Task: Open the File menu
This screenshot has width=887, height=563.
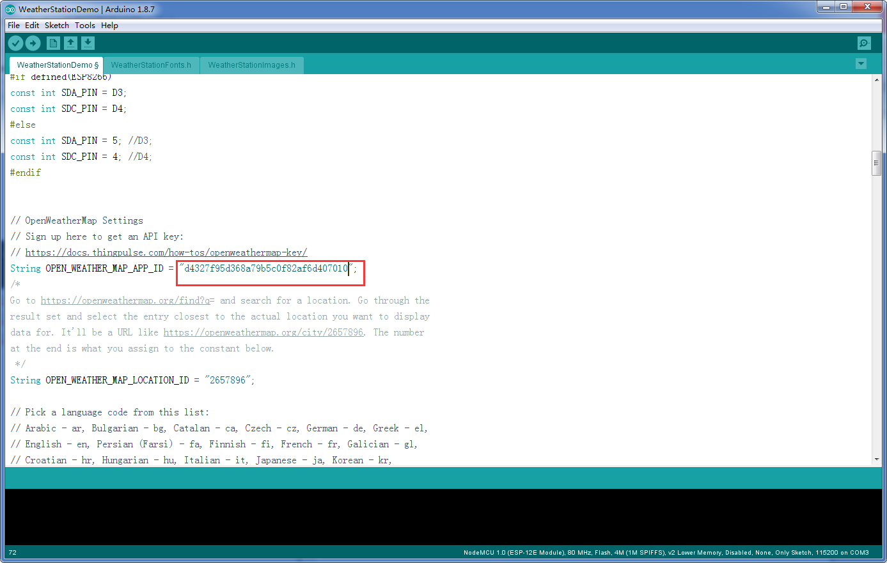Action: pyautogui.click(x=13, y=26)
